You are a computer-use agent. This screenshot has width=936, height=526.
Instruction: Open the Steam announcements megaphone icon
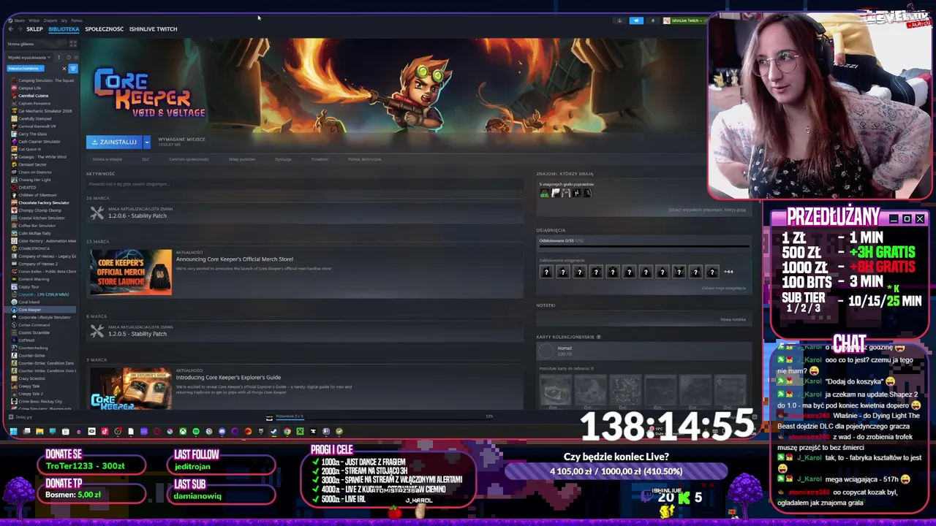click(636, 20)
